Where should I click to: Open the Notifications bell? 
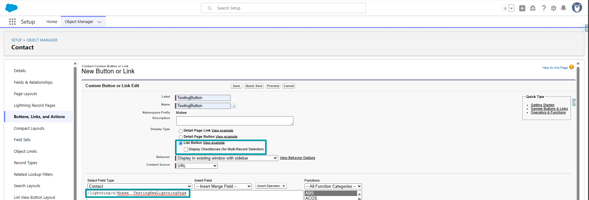563,8
